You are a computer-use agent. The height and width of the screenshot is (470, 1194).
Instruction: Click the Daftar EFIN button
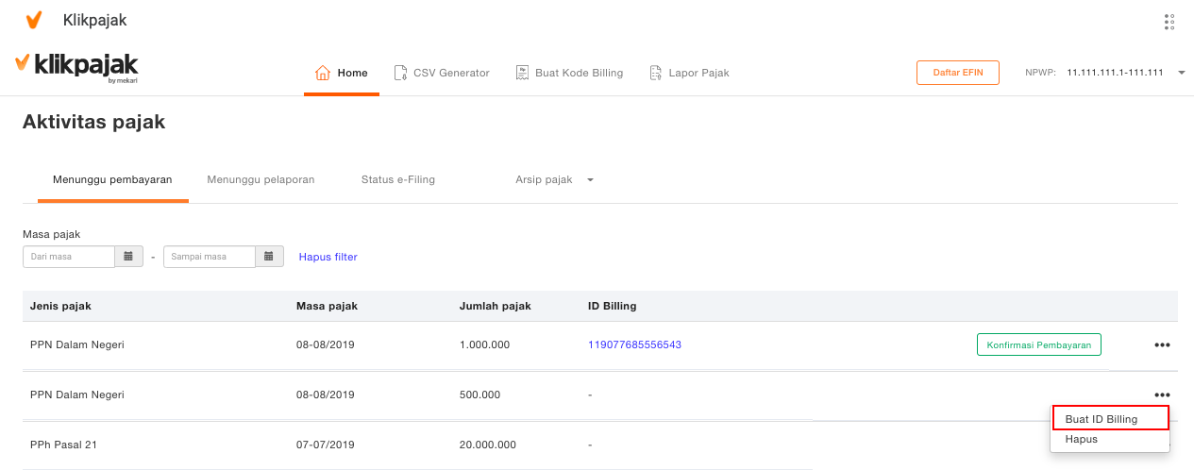pos(957,73)
